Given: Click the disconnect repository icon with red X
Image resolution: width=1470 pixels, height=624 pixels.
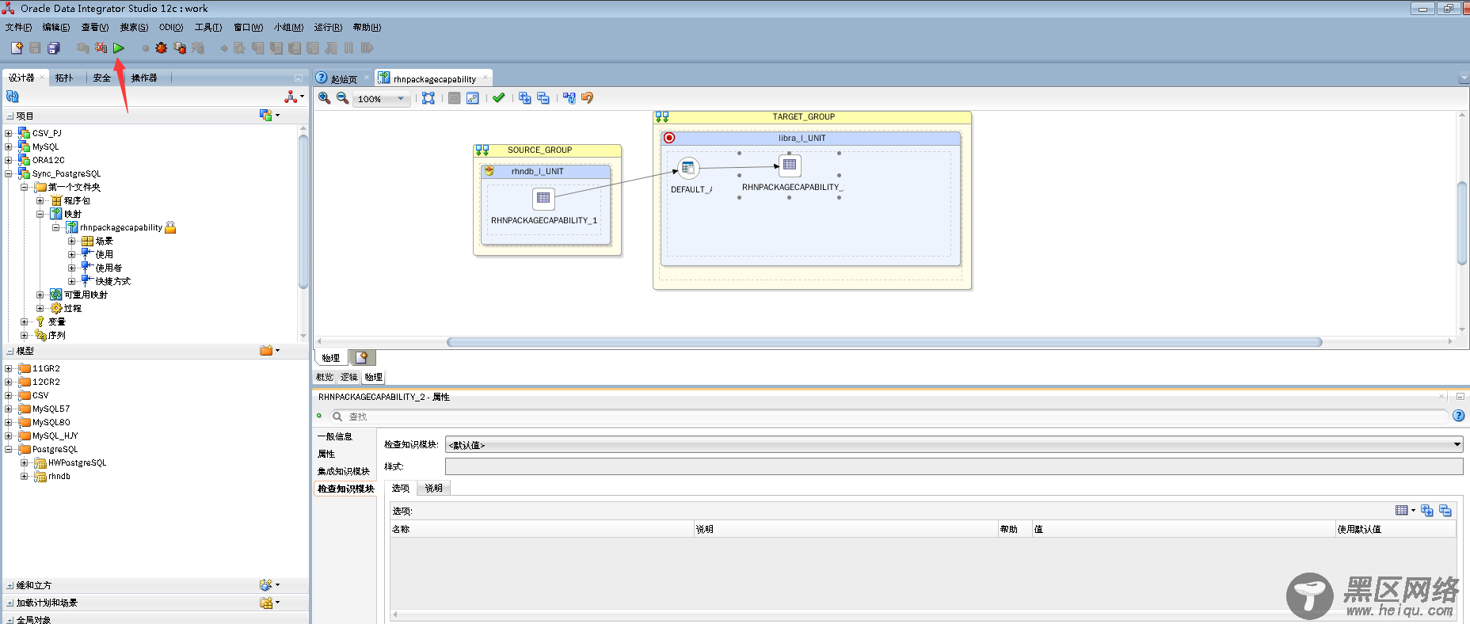Looking at the screenshot, I should [101, 48].
